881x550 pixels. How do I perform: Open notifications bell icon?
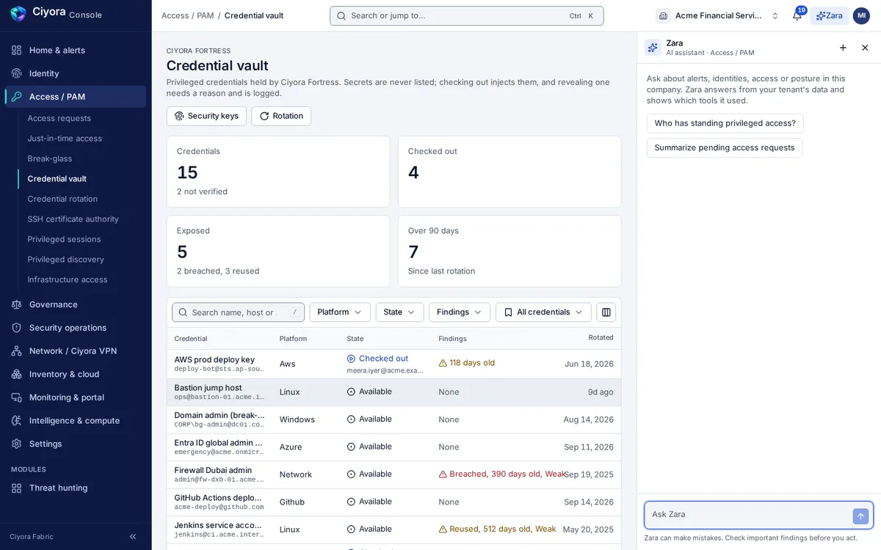tap(797, 15)
